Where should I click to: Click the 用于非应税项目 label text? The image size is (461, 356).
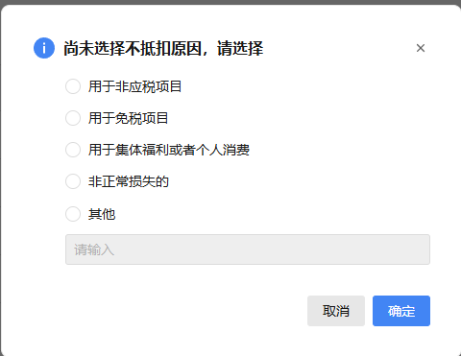(x=135, y=86)
